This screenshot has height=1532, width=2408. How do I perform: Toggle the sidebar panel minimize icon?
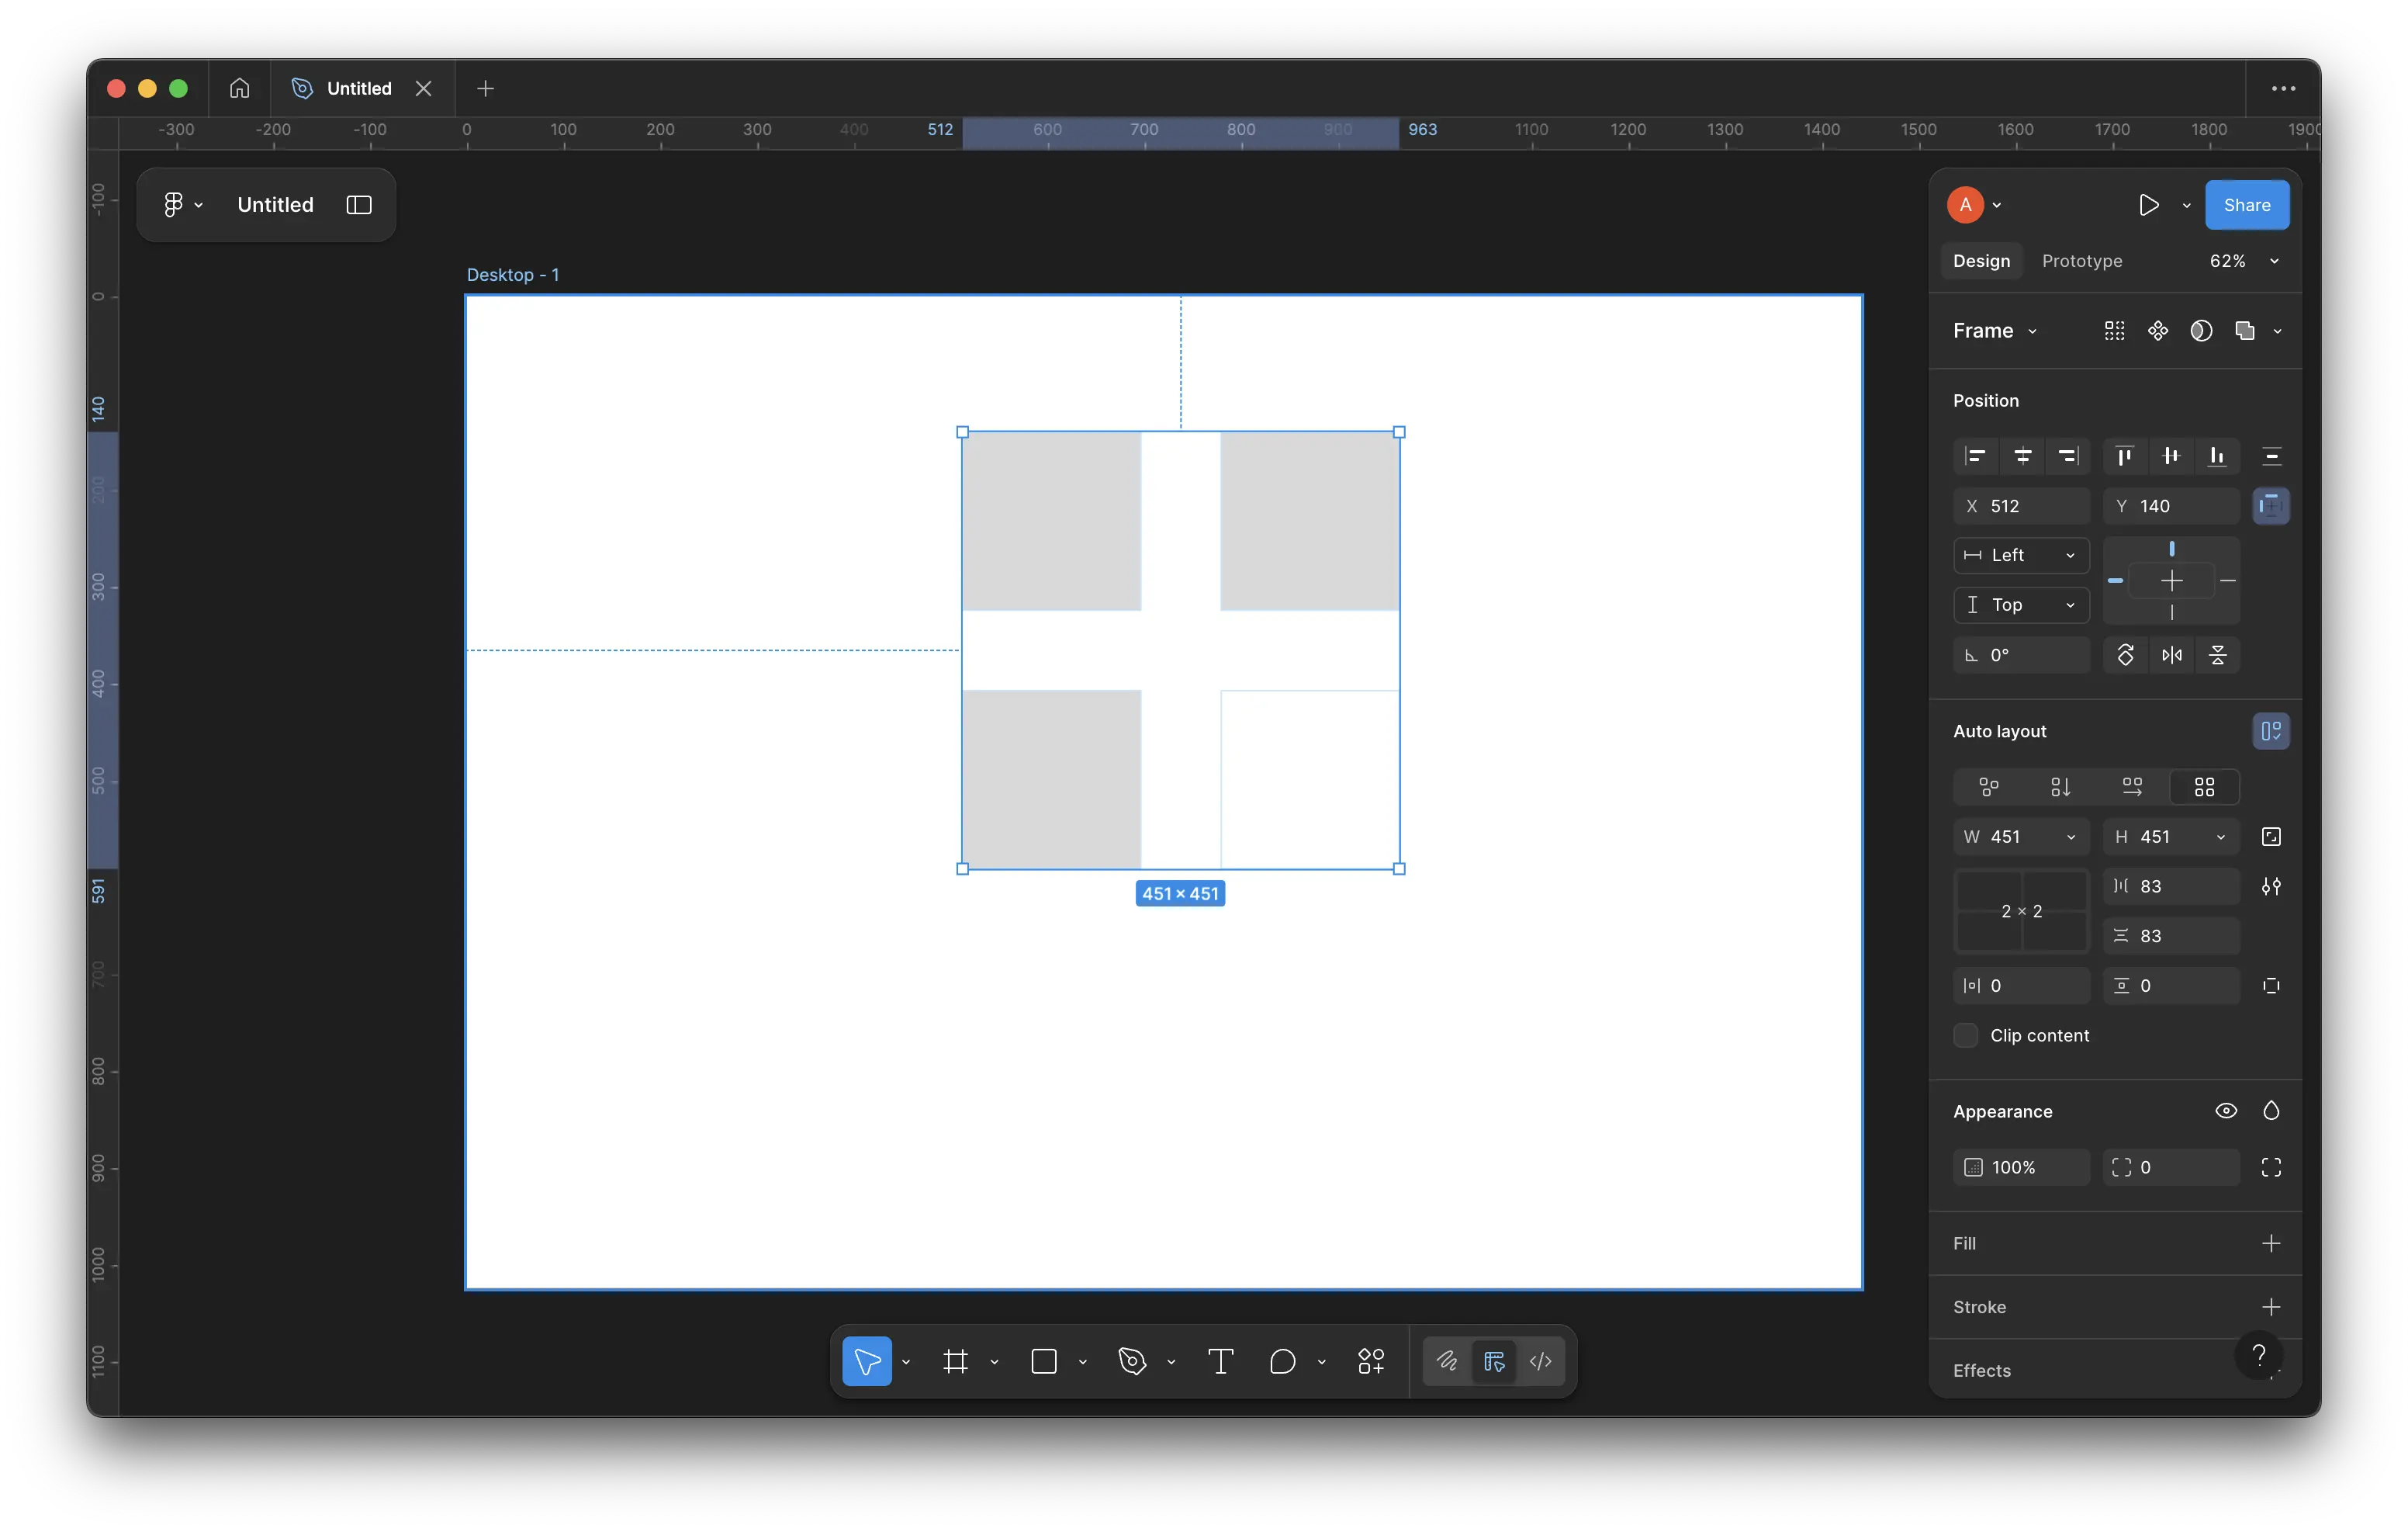359,205
